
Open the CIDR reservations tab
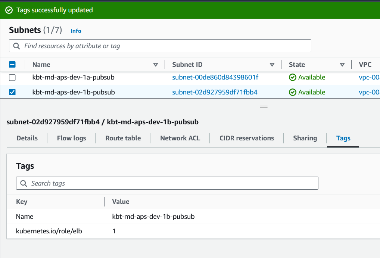pos(247,138)
